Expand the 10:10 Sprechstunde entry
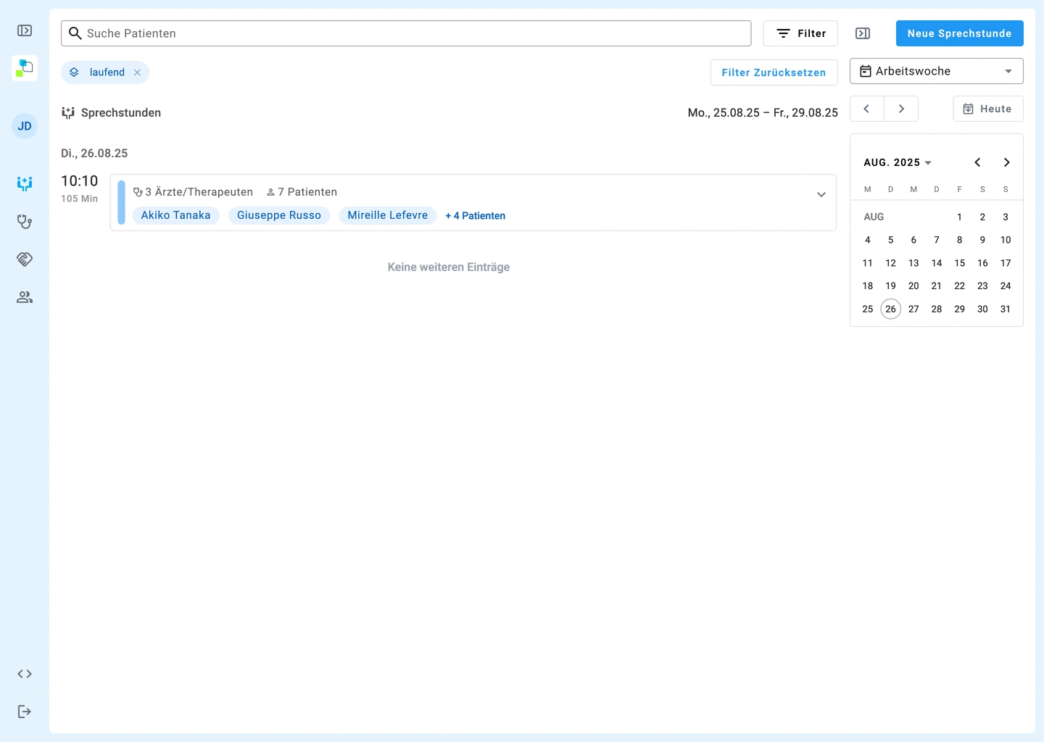Screen dimensions: 1044x742 (821, 194)
